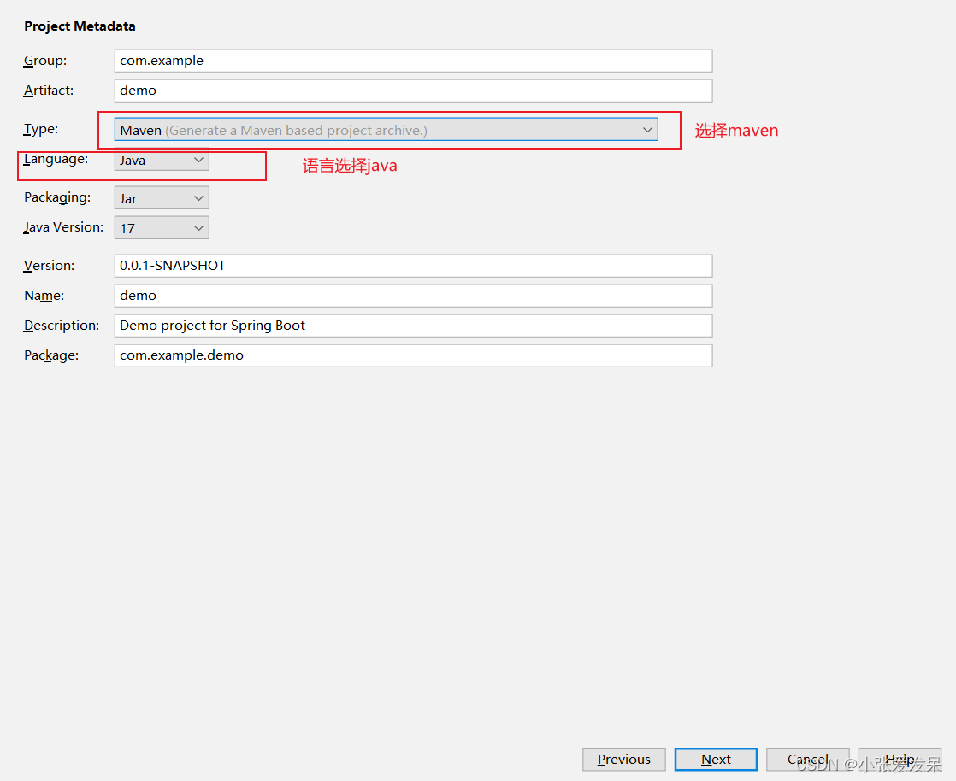This screenshot has height=781, width=956.
Task: Click the Project Metadata heading
Action: click(x=80, y=26)
